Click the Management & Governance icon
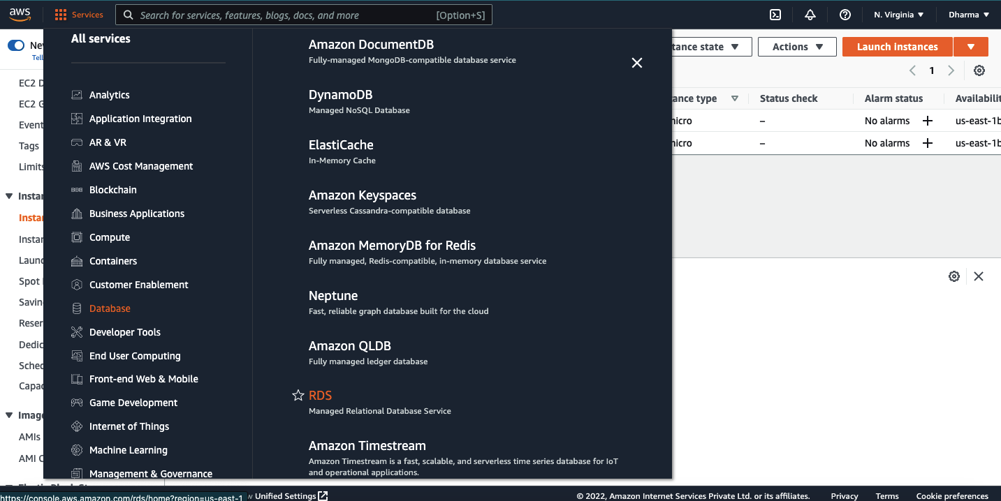The height and width of the screenshot is (501, 1001). click(77, 474)
